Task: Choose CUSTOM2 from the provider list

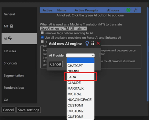Action: (80, 111)
